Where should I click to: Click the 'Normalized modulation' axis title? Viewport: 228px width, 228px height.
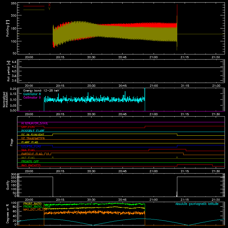(x=5, y=99)
